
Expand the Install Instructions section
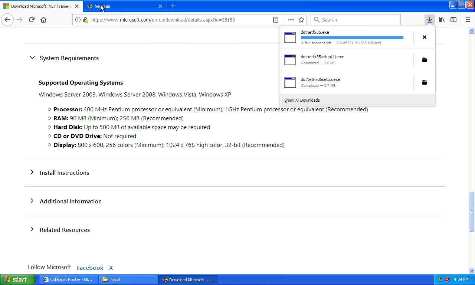[x=32, y=172]
